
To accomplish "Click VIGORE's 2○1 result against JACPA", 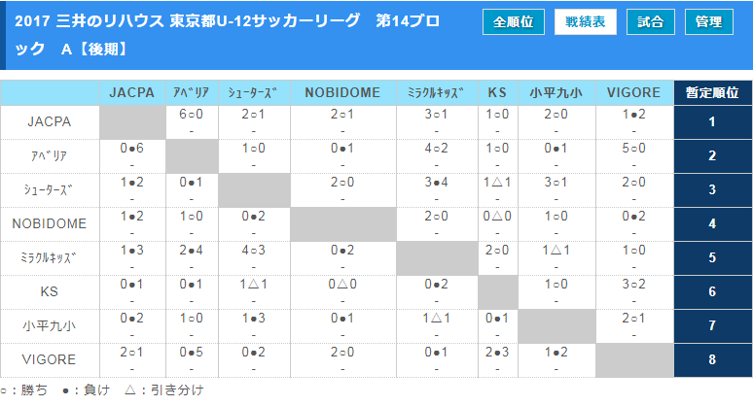I will (133, 353).
